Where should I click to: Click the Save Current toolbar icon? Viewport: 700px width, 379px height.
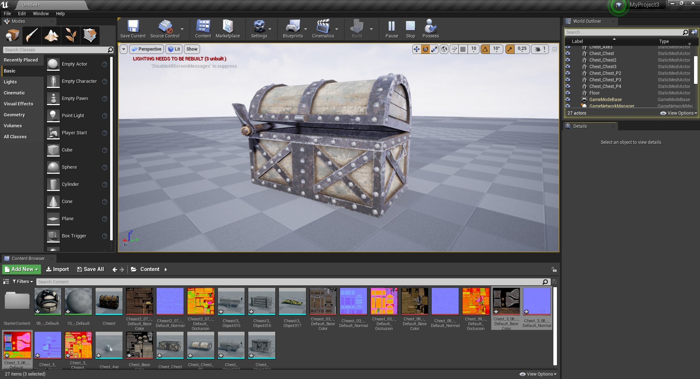[x=133, y=28]
